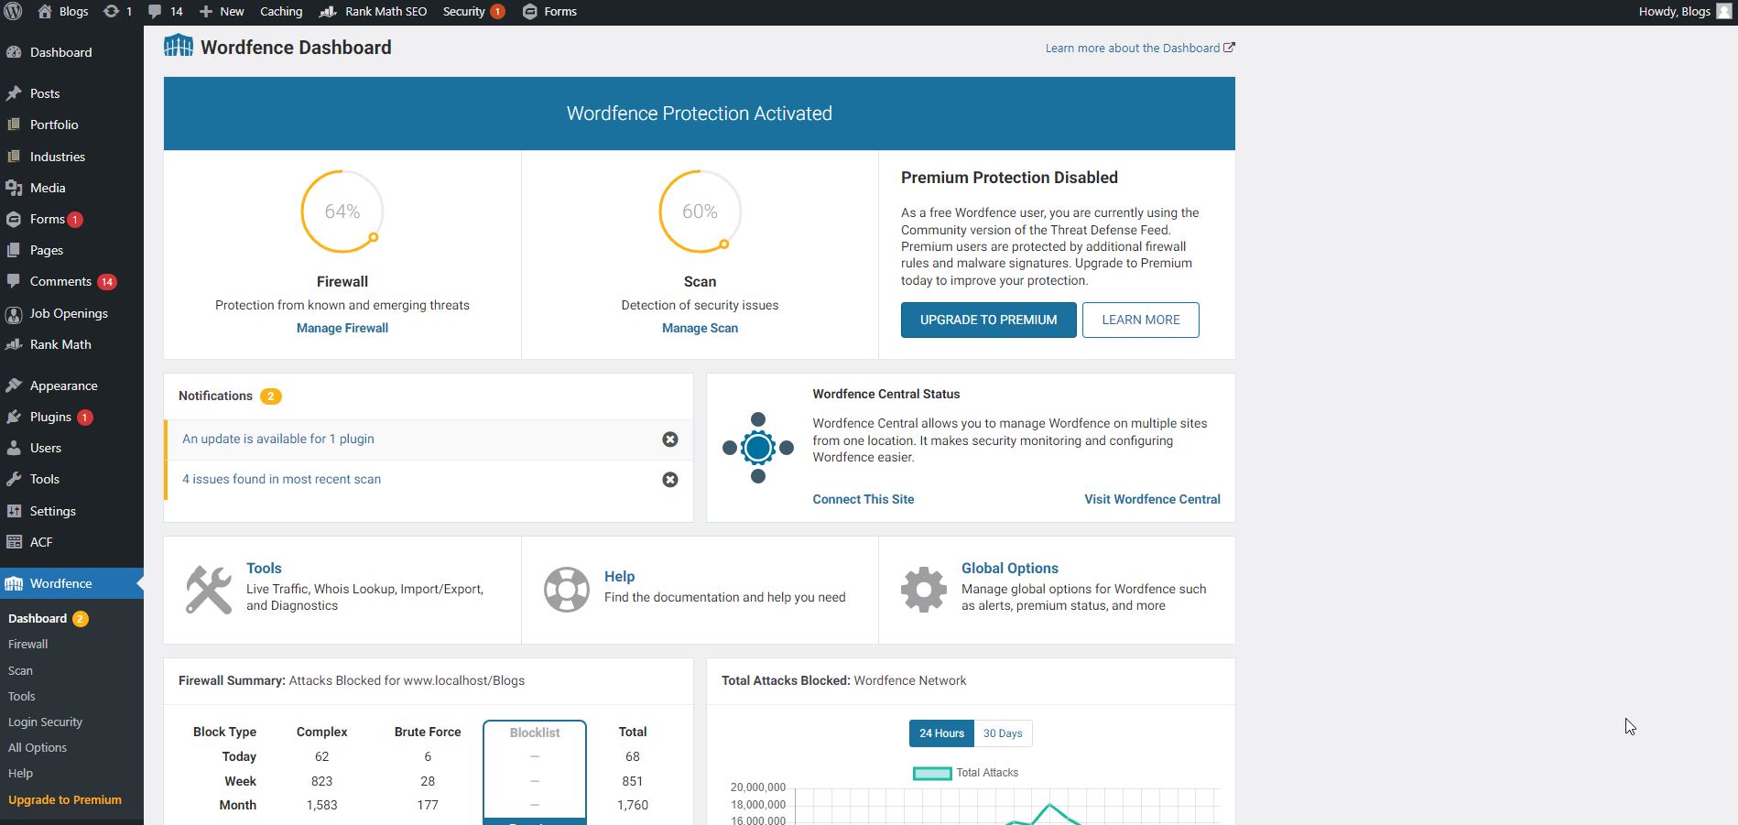
Task: Open Scan submenu under Wordfence
Action: click(x=20, y=670)
